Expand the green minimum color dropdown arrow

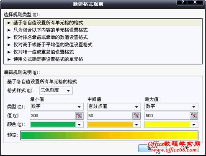pyautogui.click(x=79, y=125)
